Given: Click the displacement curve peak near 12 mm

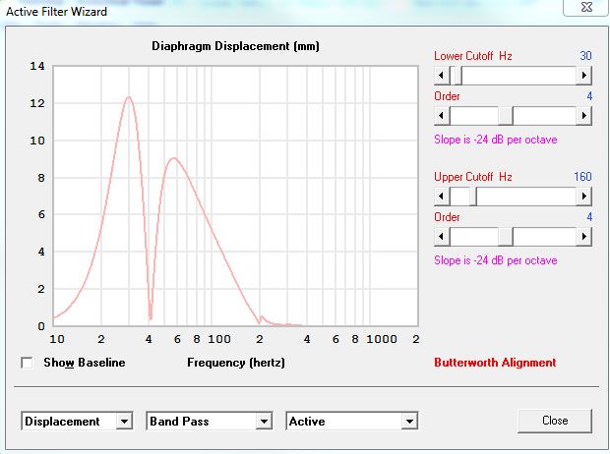Looking at the screenshot, I should [x=129, y=97].
